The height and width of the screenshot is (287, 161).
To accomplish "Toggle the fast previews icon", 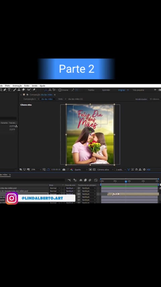I will 132,170.
